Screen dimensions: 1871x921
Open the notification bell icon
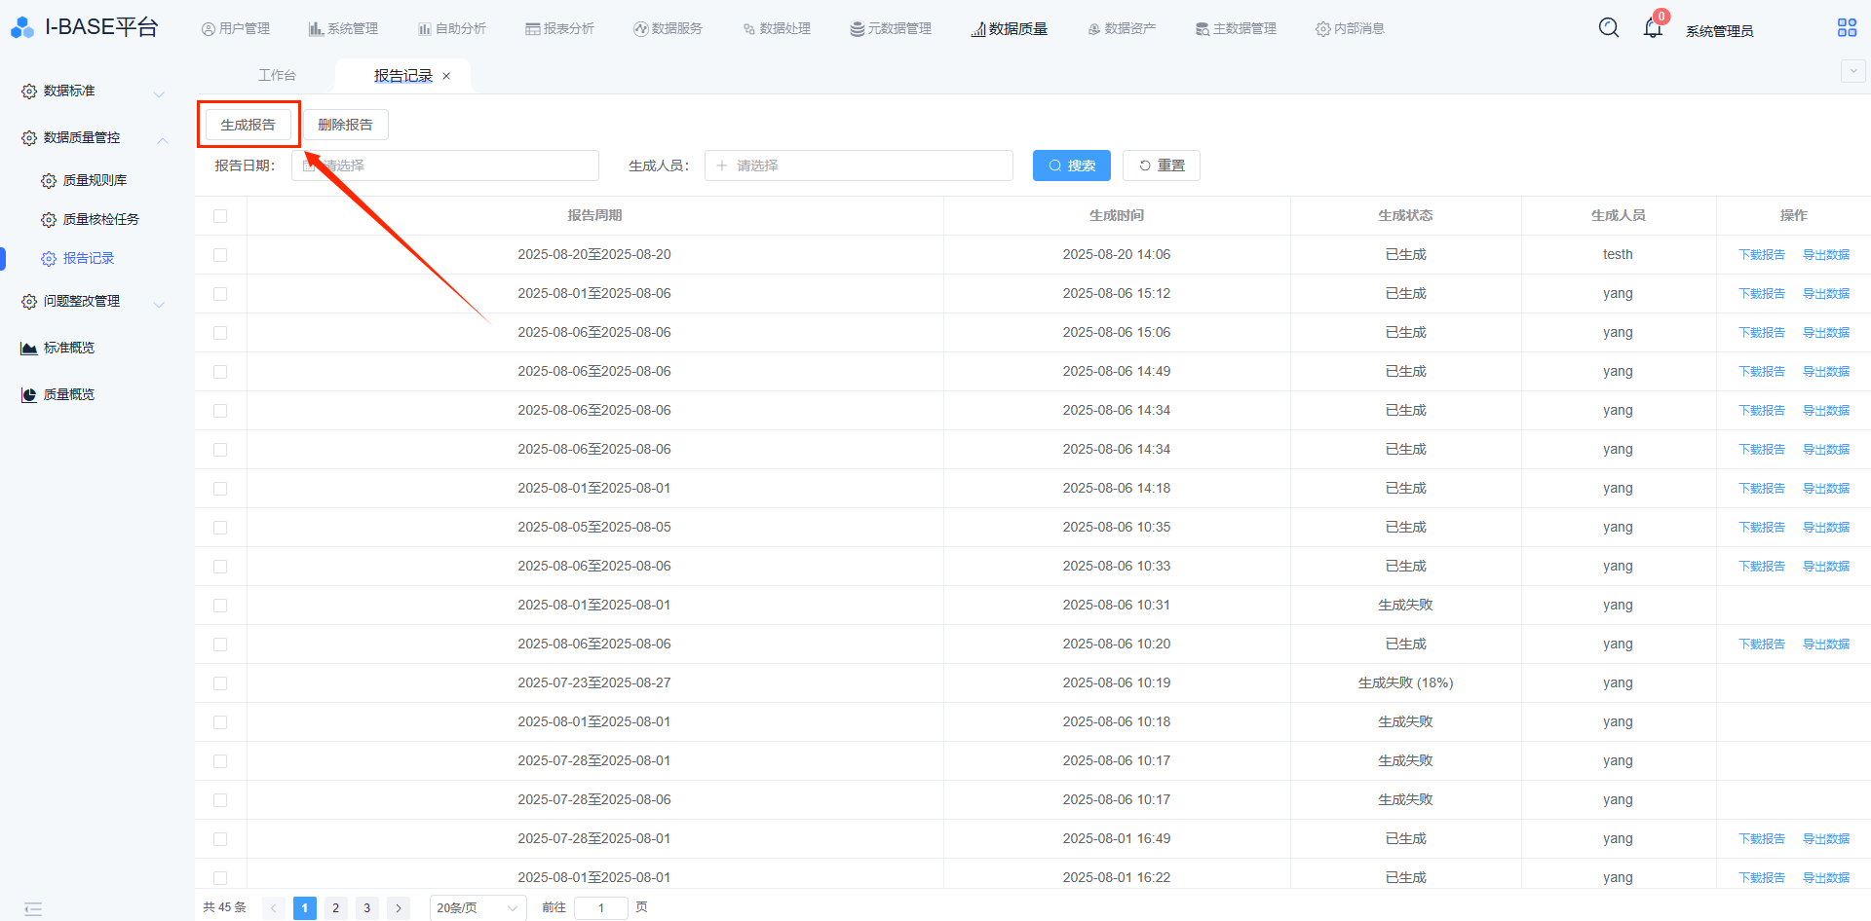[x=1653, y=28]
